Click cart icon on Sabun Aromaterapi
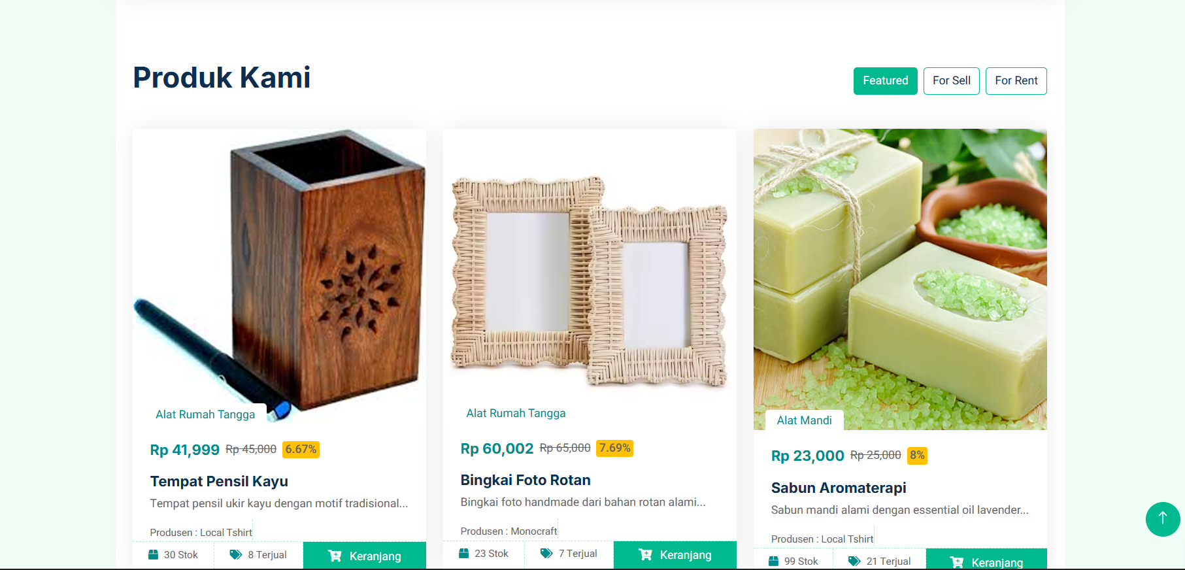 tap(956, 562)
